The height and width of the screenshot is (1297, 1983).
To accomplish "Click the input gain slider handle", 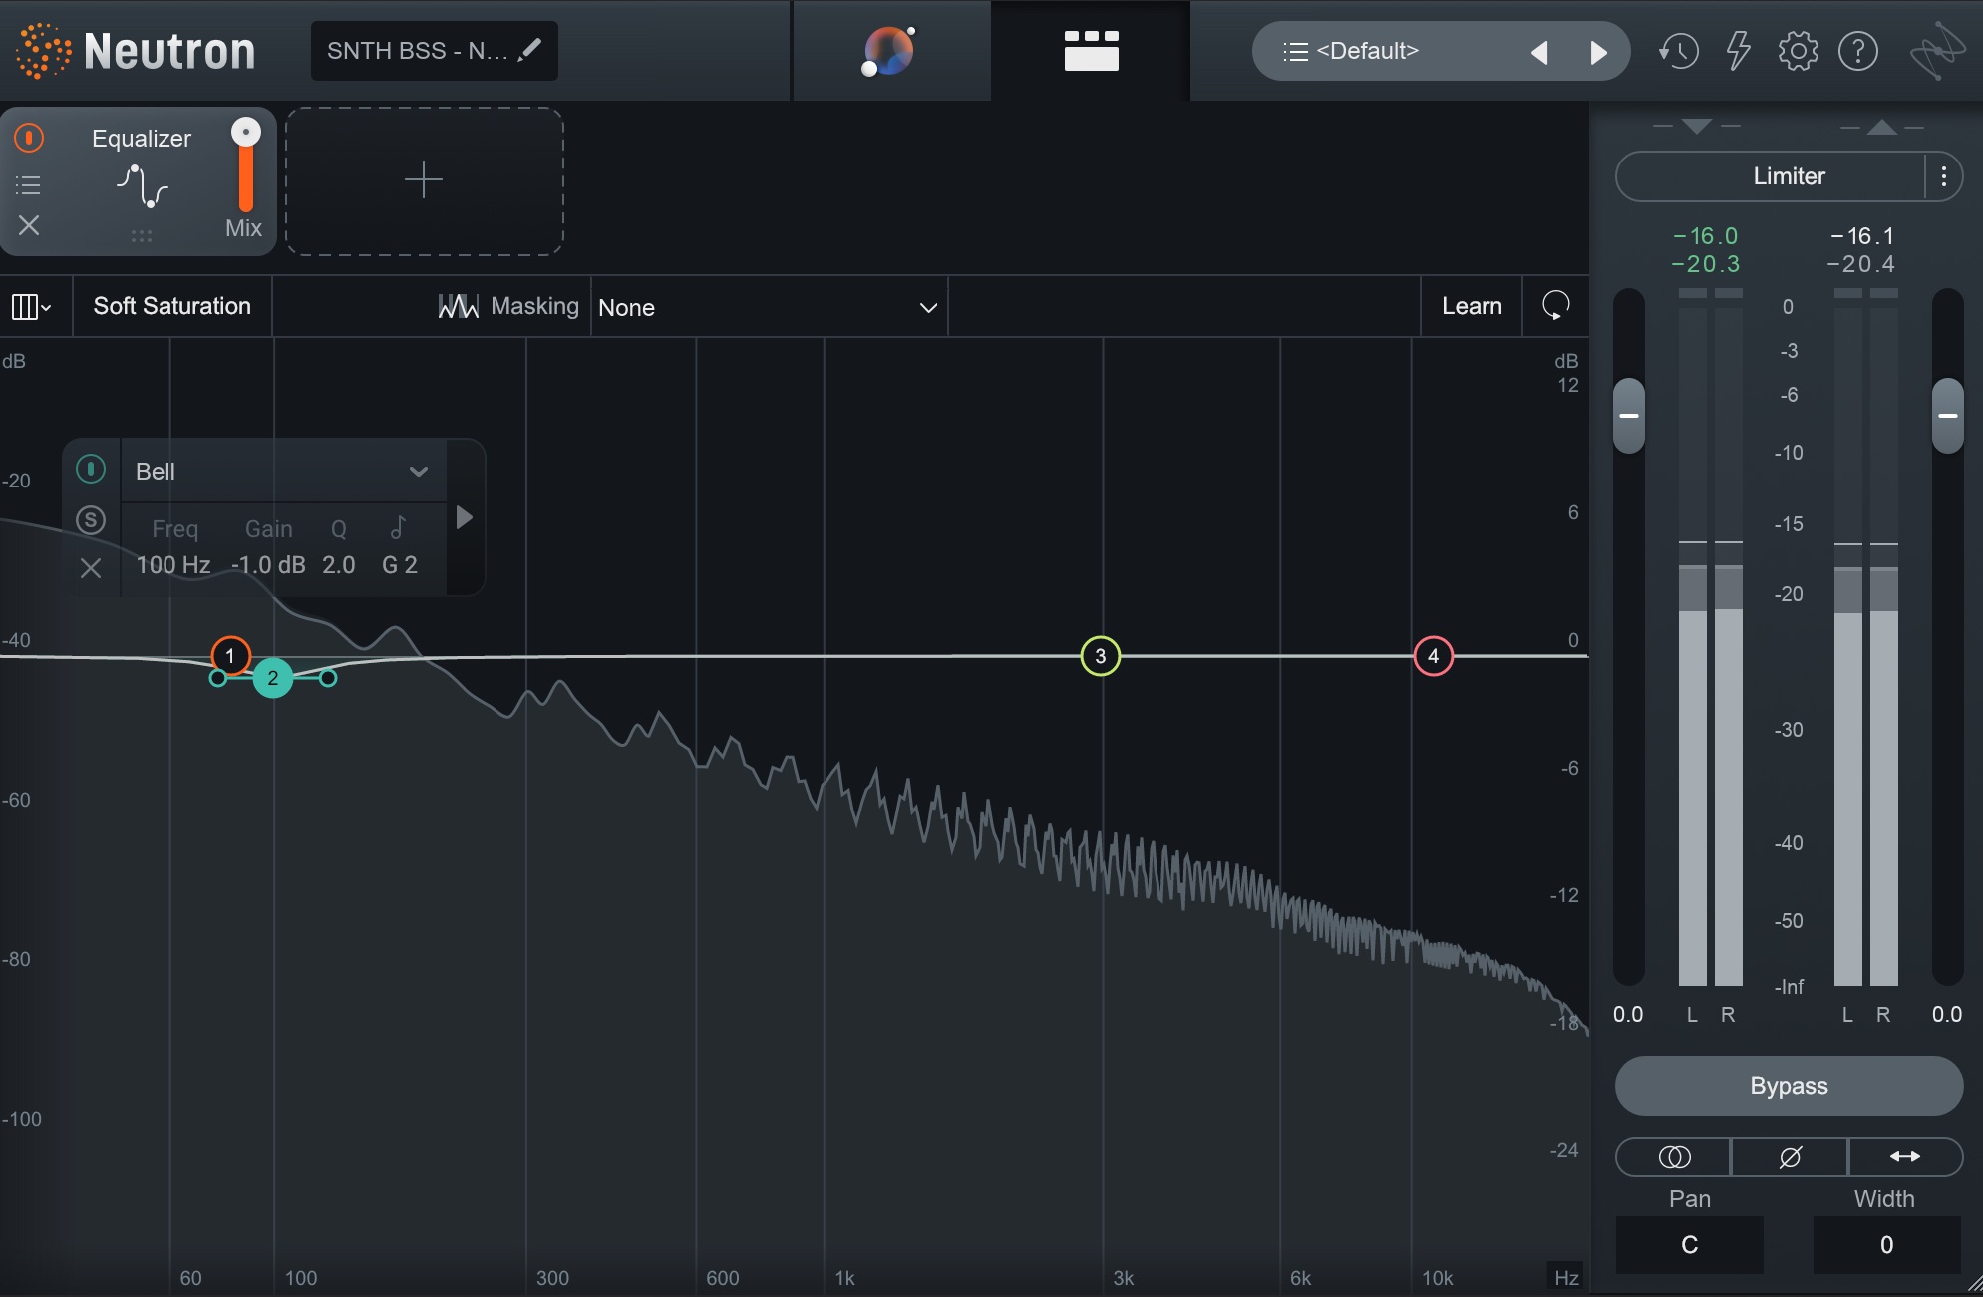I will (1629, 416).
